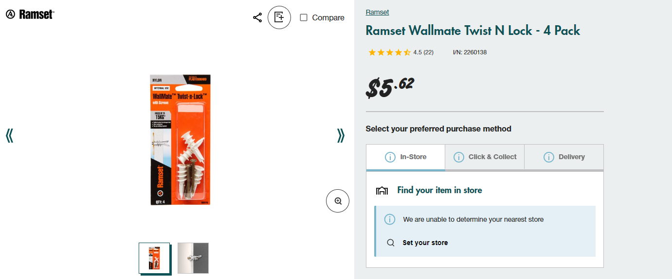The image size is (672, 279).
Task: Add item to list icon
Action: click(279, 18)
